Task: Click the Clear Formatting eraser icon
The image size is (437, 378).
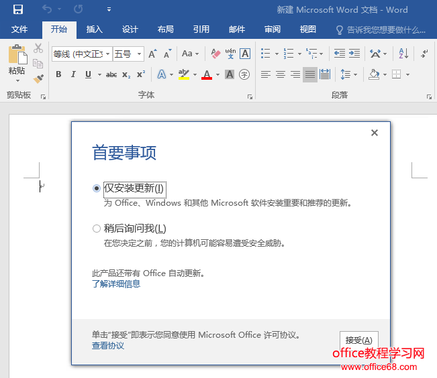Action: 215,54
